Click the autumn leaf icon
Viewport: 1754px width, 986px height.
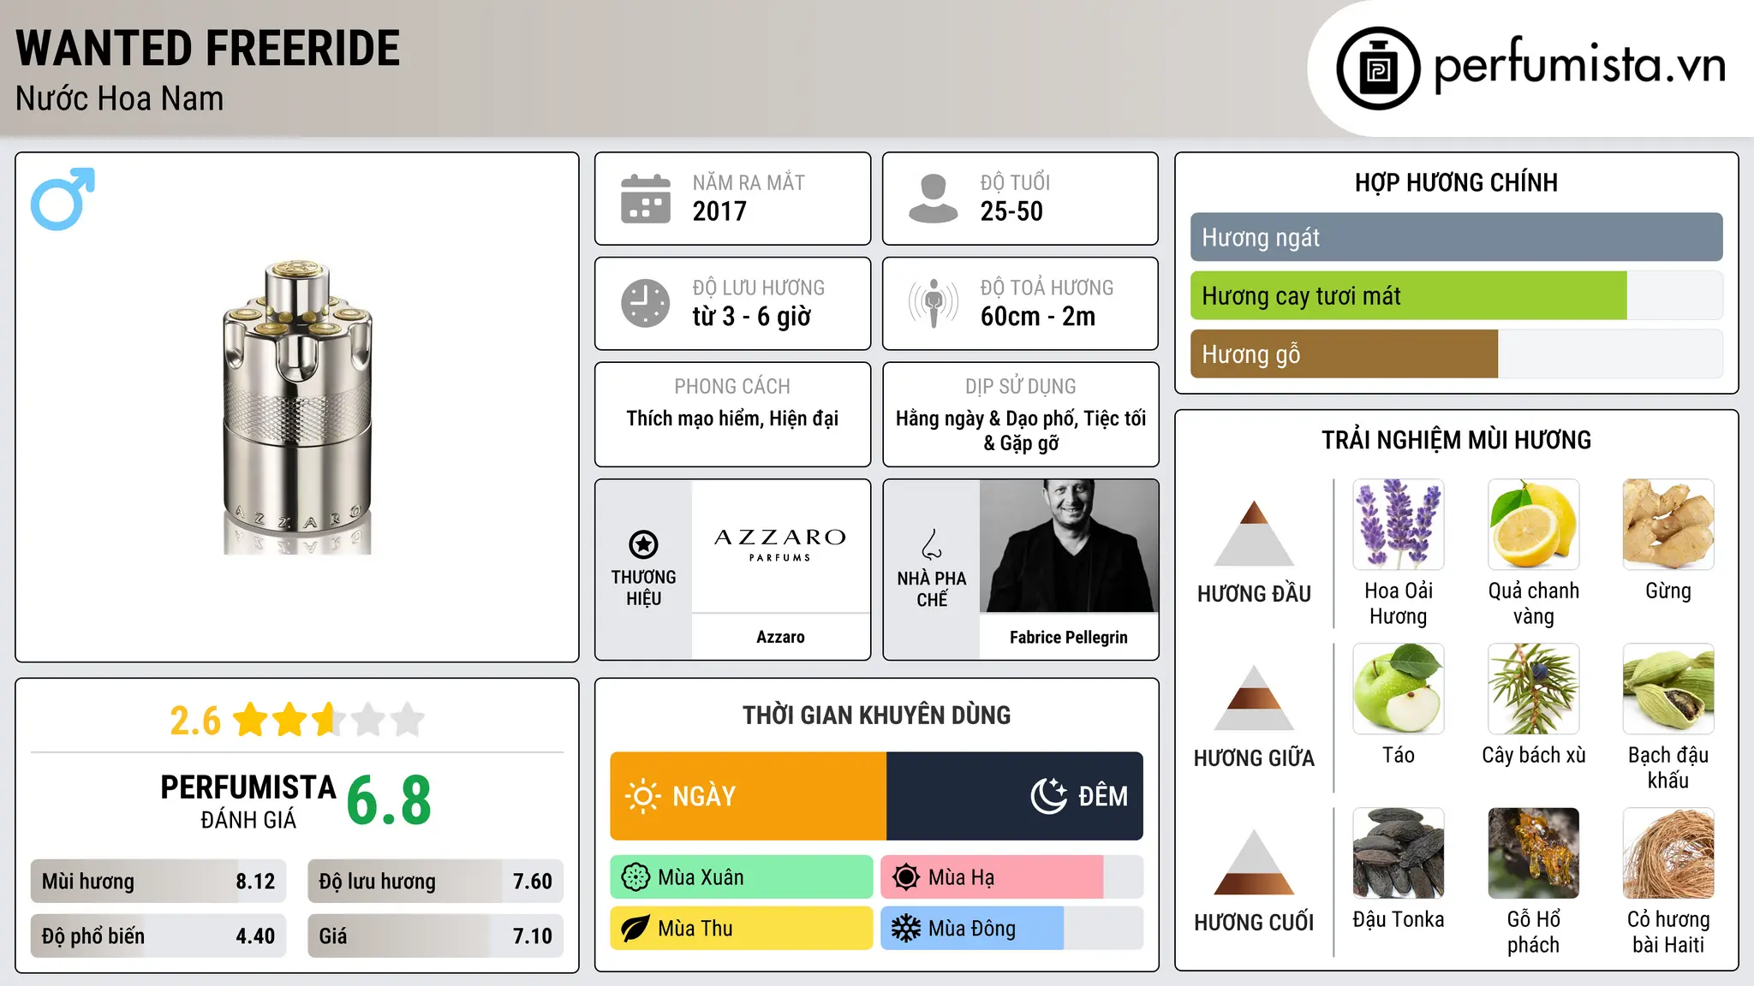(635, 929)
